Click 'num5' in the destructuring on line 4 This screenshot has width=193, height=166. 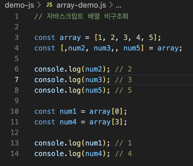(132, 48)
